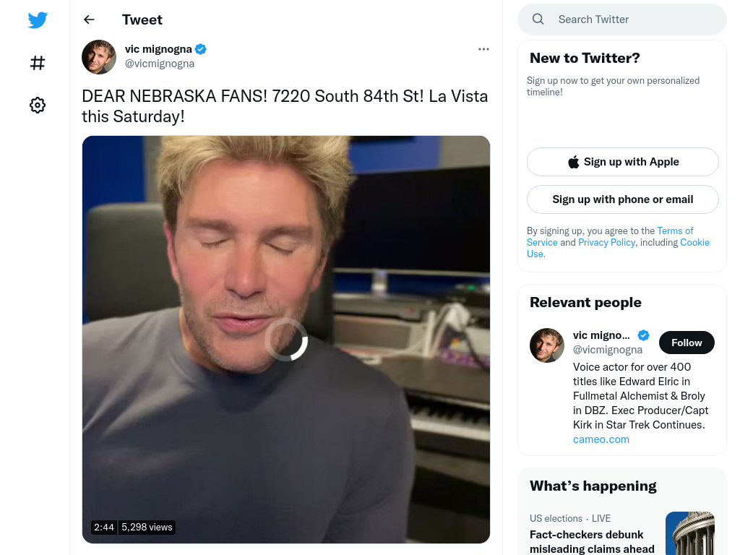
Task: Open tweet's three-dot more menu
Action: coord(483,49)
